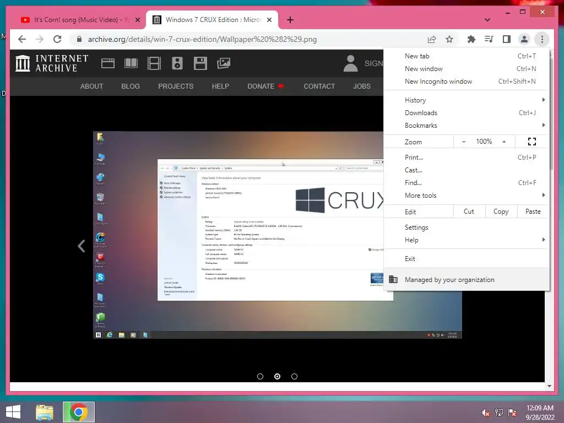Choose New window from the menu
Viewport: 564px width, 423px height.
pyautogui.click(x=467, y=69)
